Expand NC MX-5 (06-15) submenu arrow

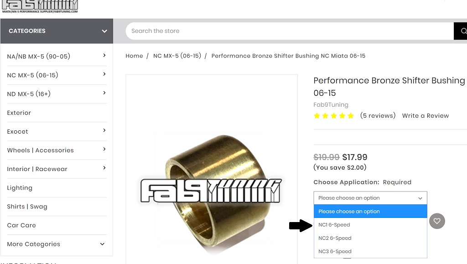[104, 74]
